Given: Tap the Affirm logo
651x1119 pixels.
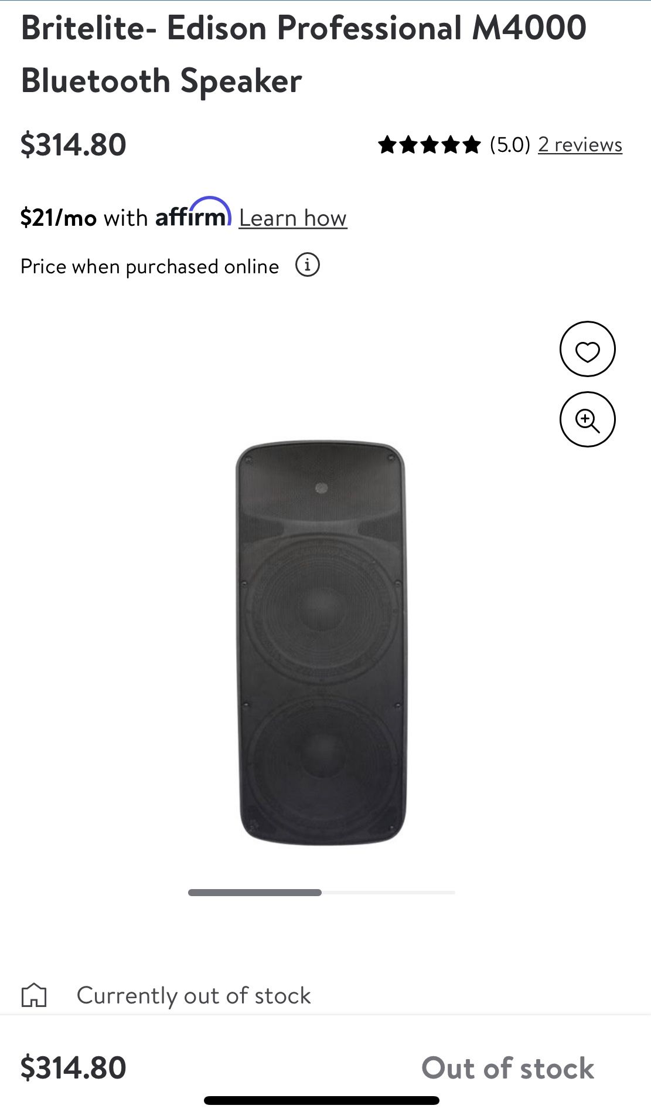Looking at the screenshot, I should tap(193, 212).
